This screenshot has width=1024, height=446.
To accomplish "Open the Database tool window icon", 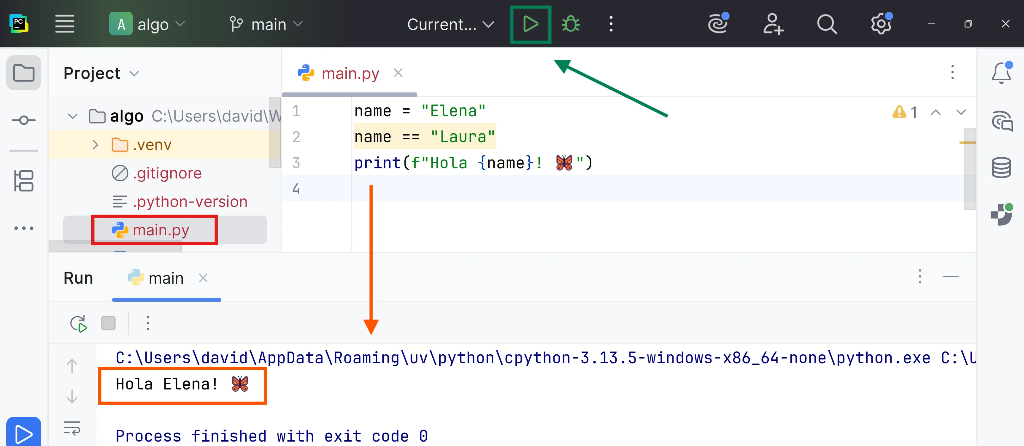I will click(1001, 167).
